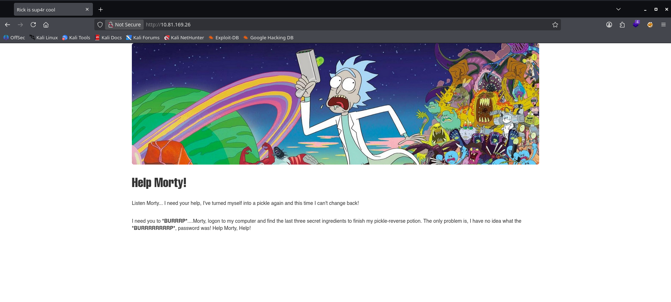Screen dimensions: 671x302
Task: Open the Firefox account menu
Action: 609,25
